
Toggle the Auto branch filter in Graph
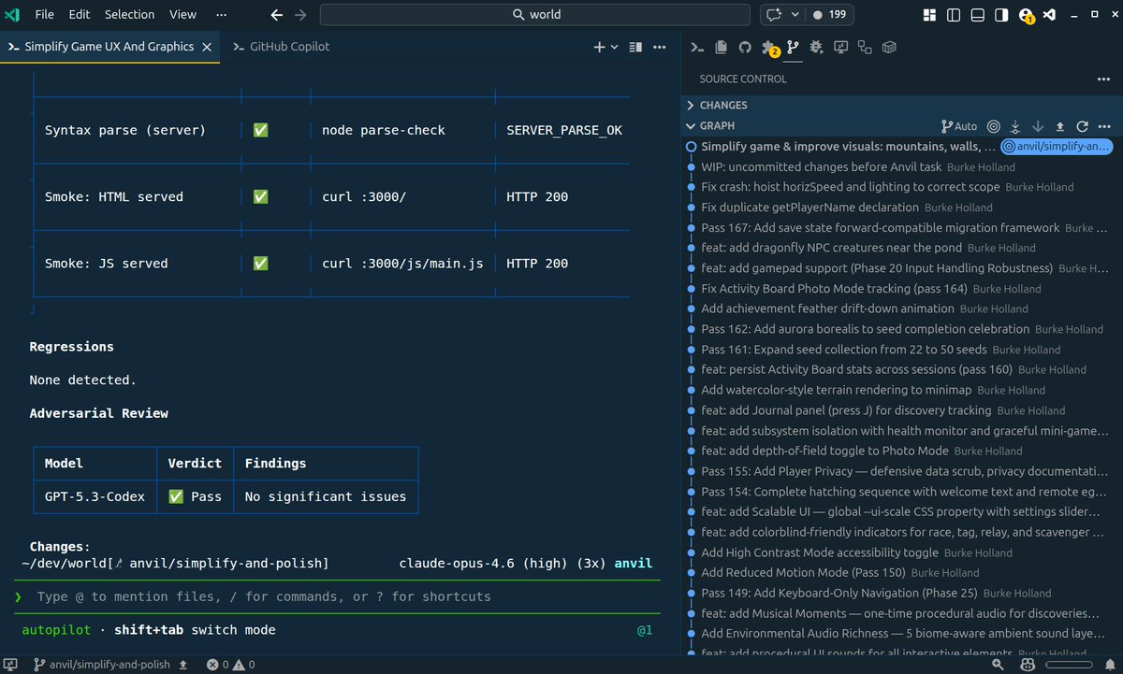click(959, 126)
